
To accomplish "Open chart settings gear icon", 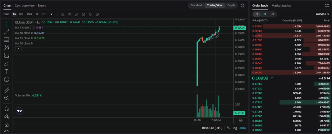I will 241,121.
